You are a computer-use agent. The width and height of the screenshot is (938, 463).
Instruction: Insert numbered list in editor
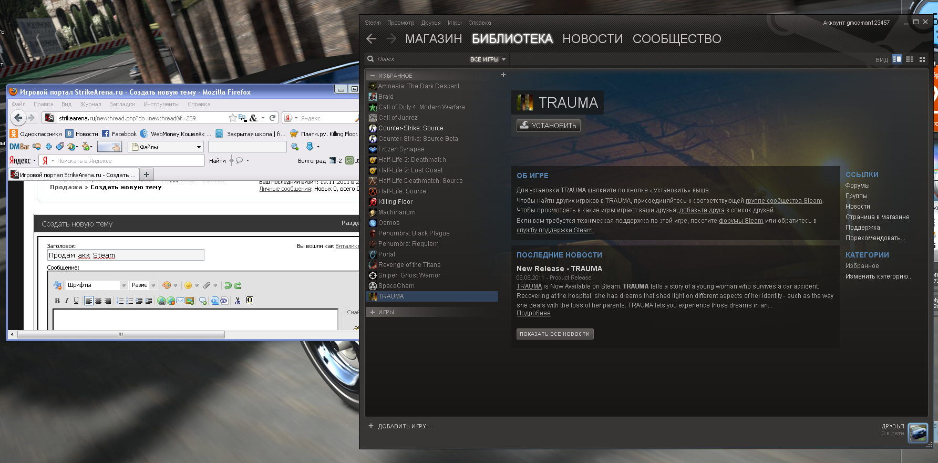pos(120,301)
